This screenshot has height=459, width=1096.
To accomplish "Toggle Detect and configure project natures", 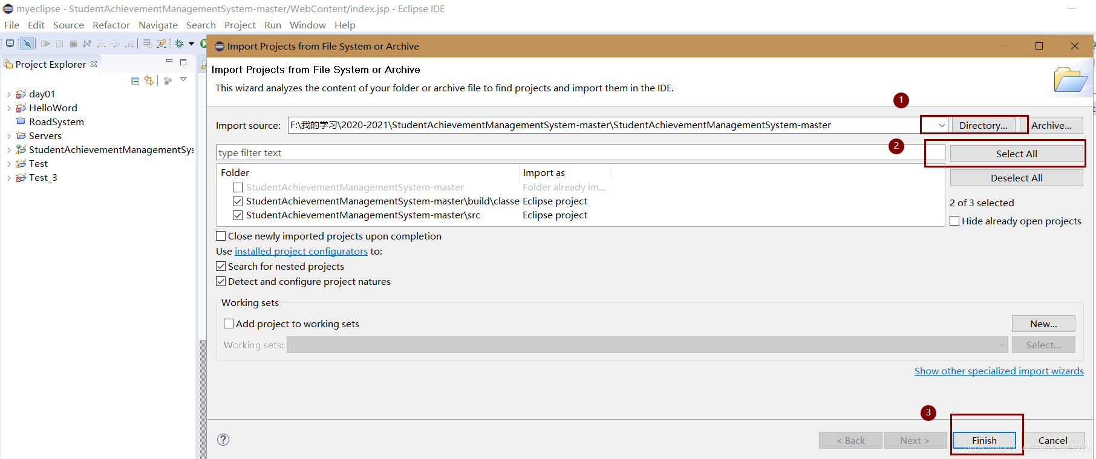I will tap(221, 281).
